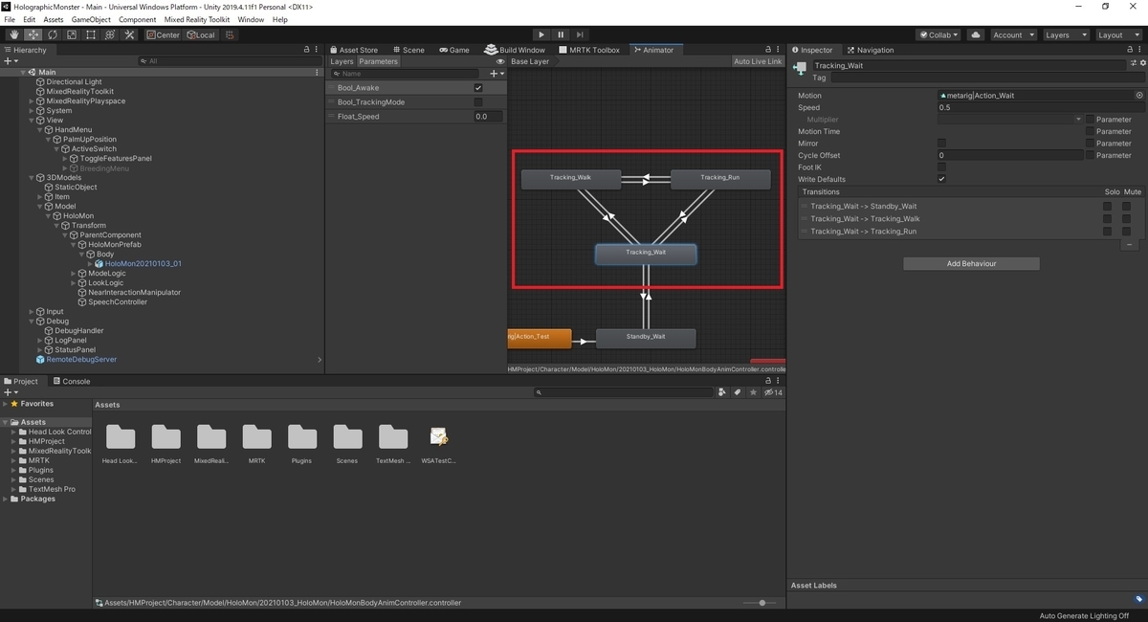Viewport: 1148px width, 622px height.
Task: Open the Layout dropdown
Action: click(1117, 34)
